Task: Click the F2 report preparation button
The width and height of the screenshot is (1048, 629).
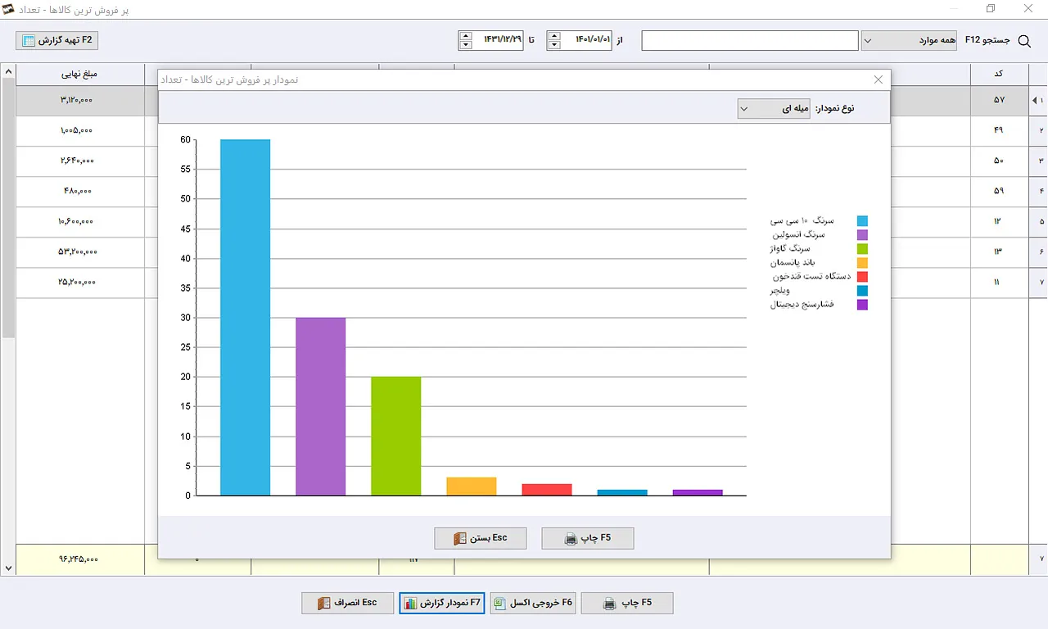Action: (x=57, y=40)
